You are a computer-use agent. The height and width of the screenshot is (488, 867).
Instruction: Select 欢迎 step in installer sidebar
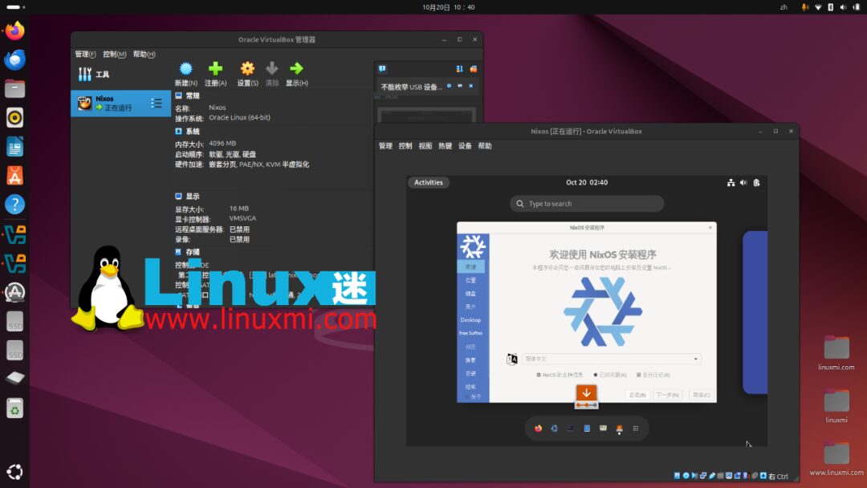point(470,267)
